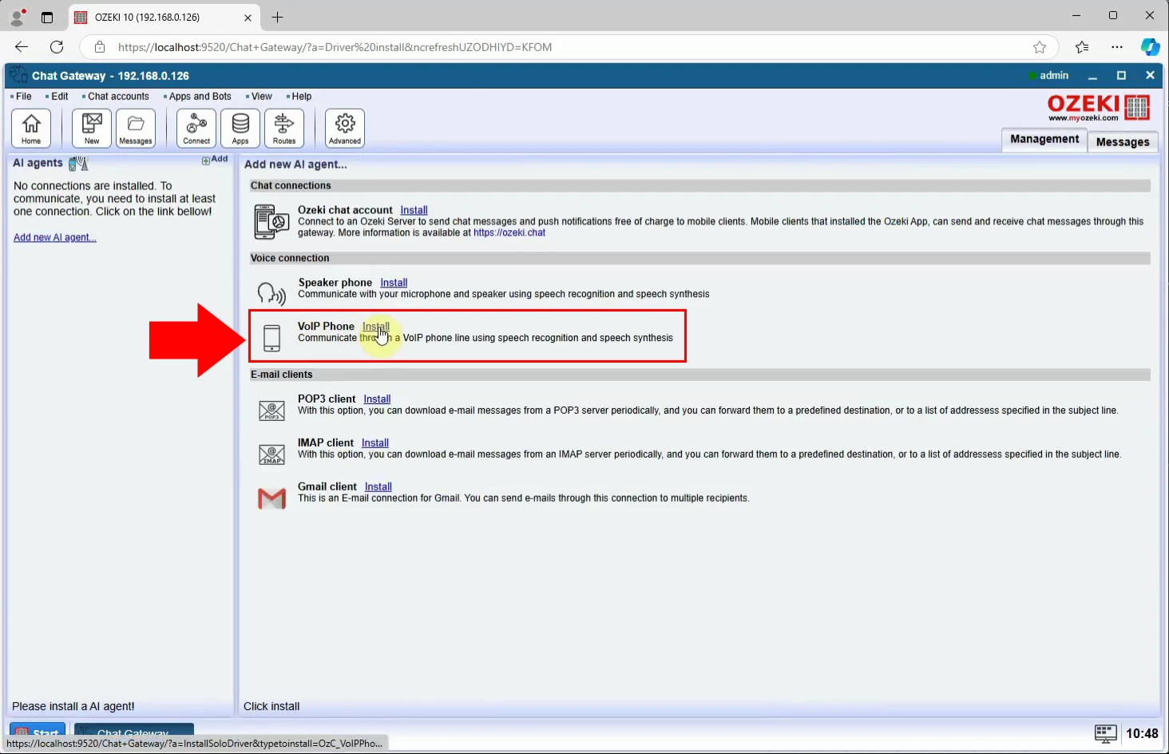
Task: Select the Chat Gateway taskbar button
Action: point(134,731)
